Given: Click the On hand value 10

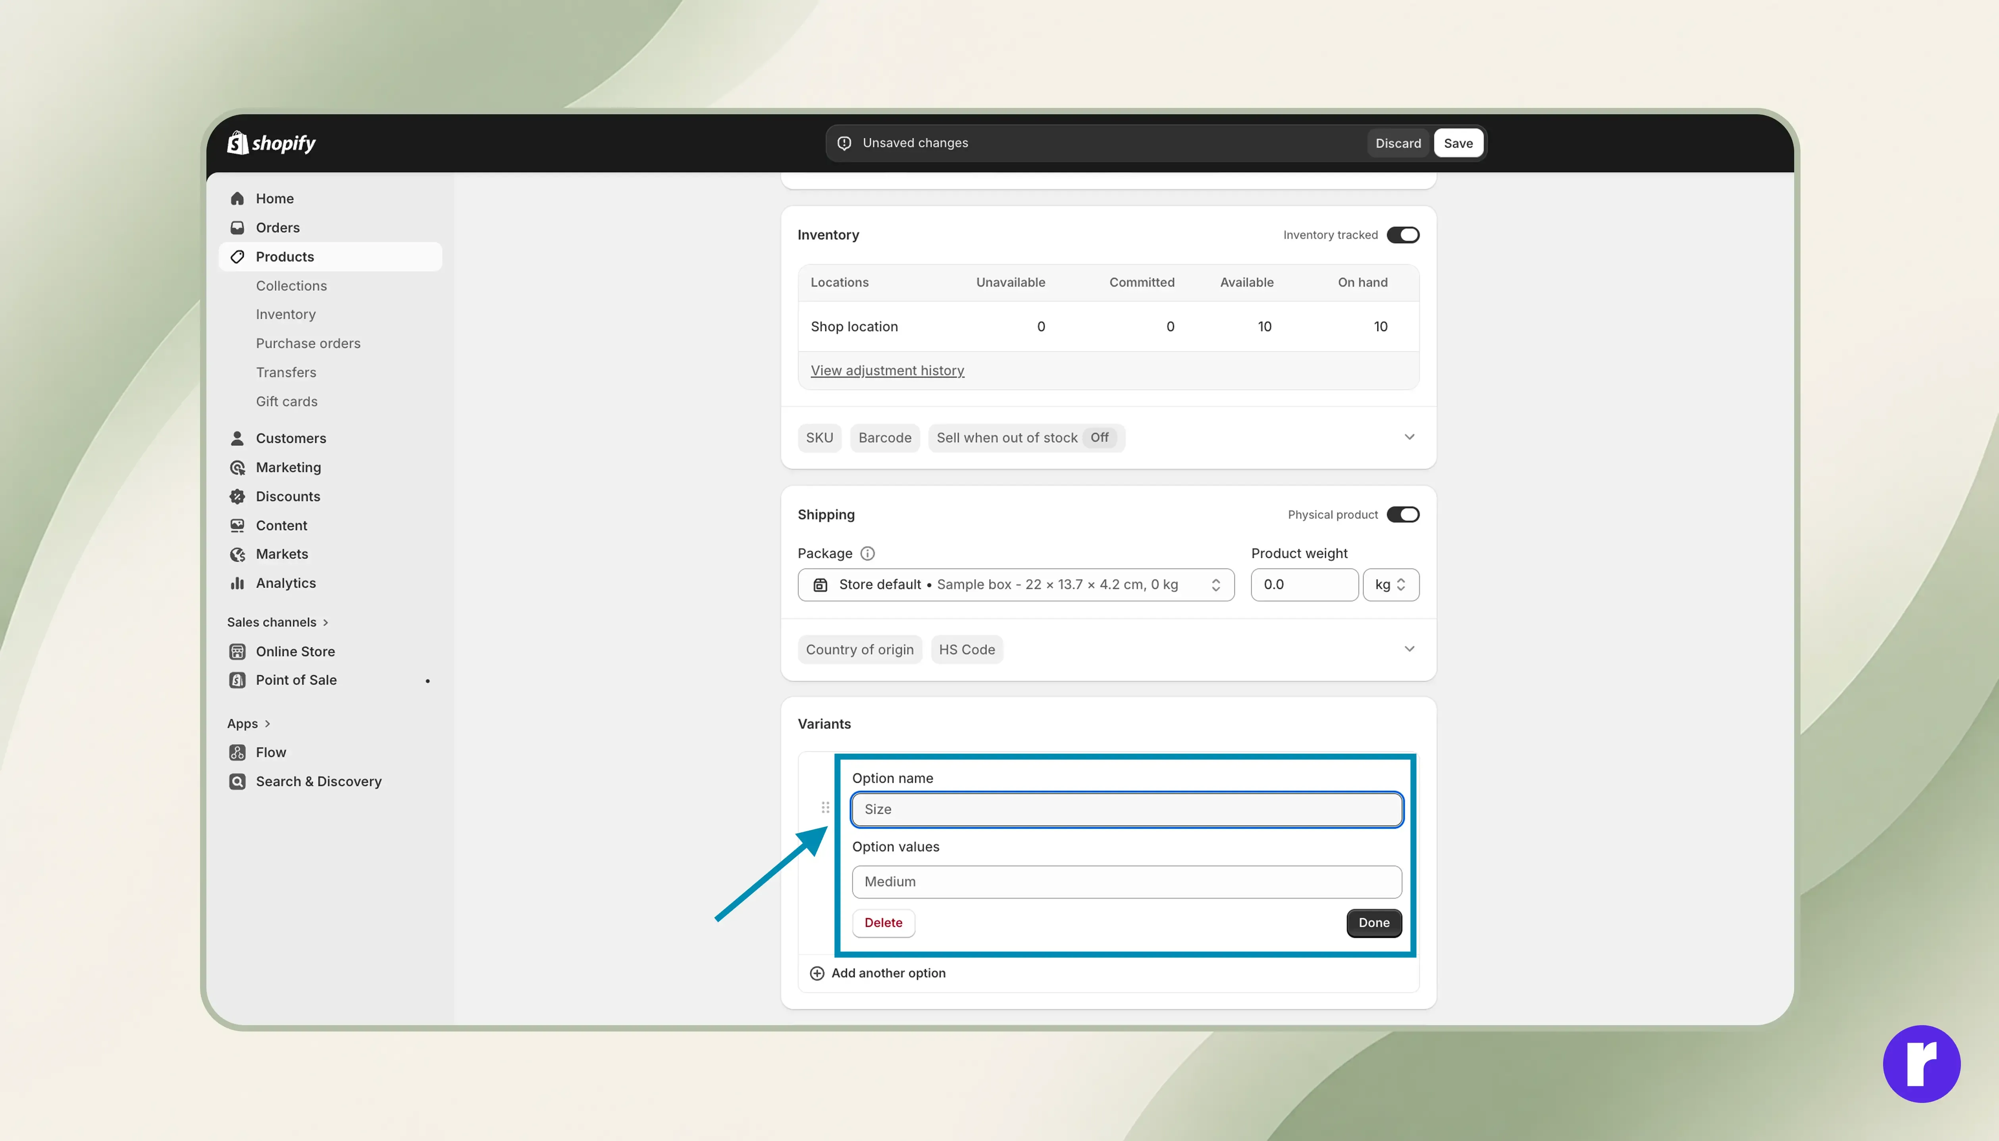Looking at the screenshot, I should coord(1380,327).
